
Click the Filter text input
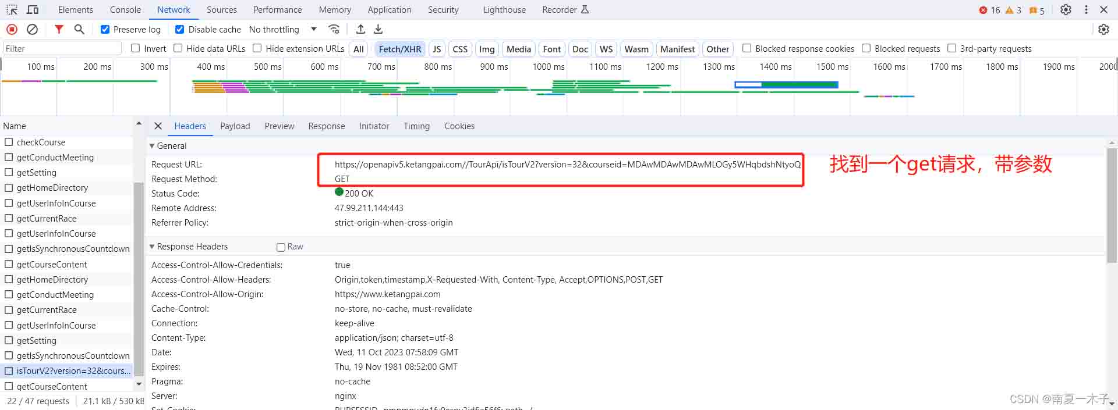62,48
